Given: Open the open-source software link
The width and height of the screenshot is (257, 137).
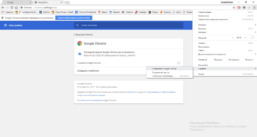Looking at the screenshot, I should pyautogui.click(x=127, y=94).
